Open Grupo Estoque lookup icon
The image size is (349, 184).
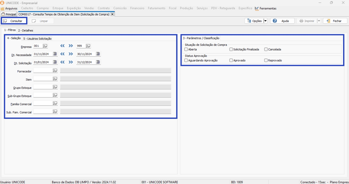coord(55,87)
